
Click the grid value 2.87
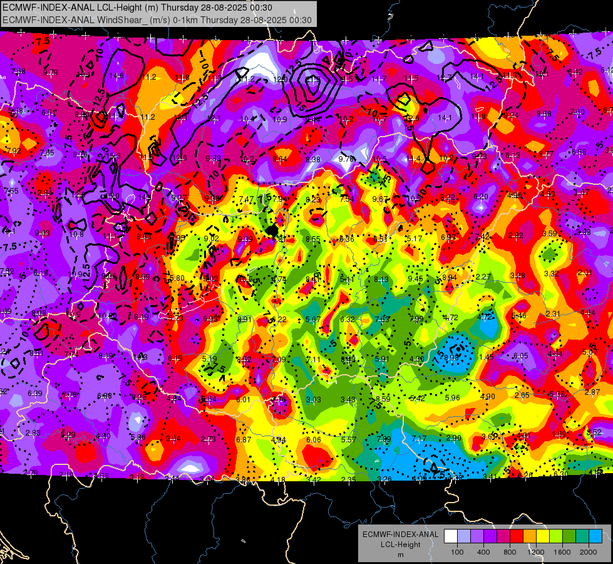point(592,392)
